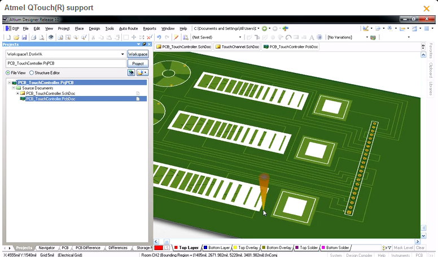This screenshot has width=438, height=257.
Task: Open the PCB Difference panel tab
Action: tap(87, 248)
